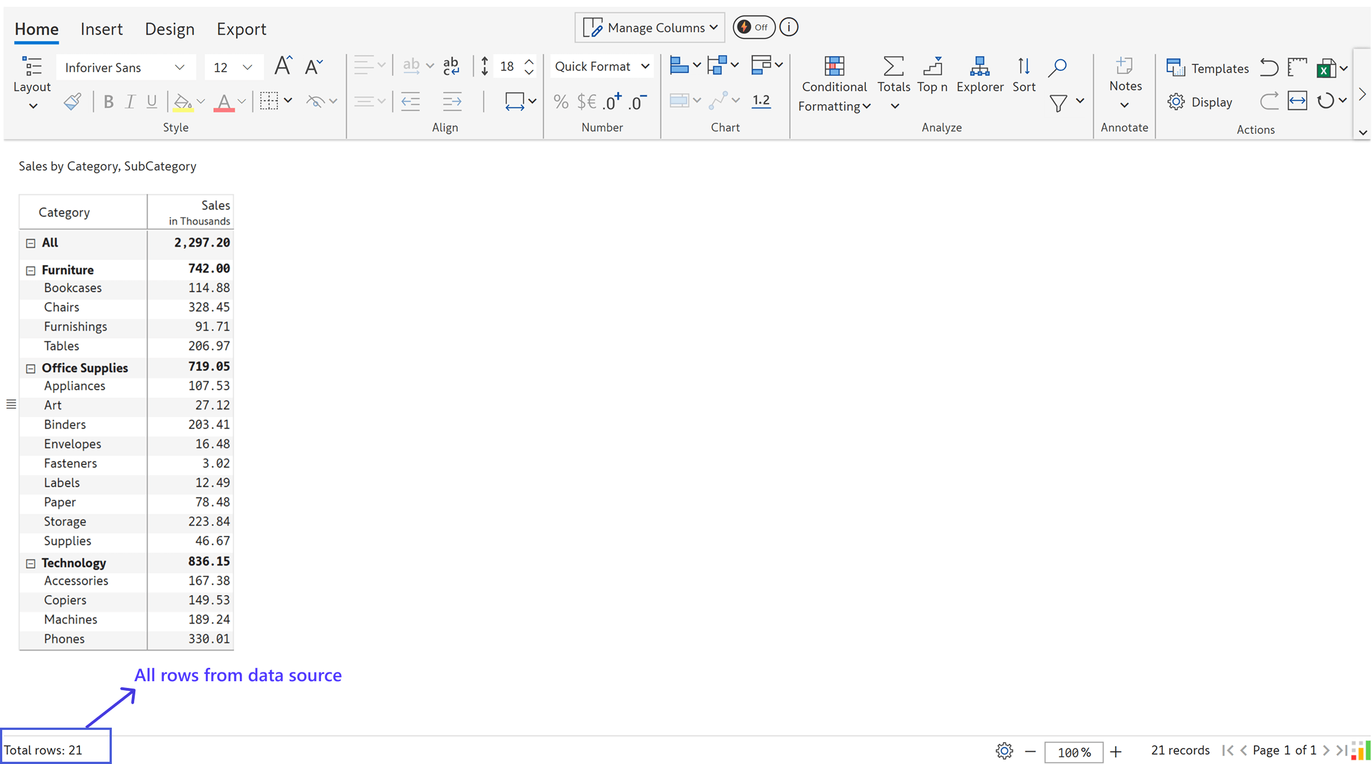Toggle bold text formatting

108,102
